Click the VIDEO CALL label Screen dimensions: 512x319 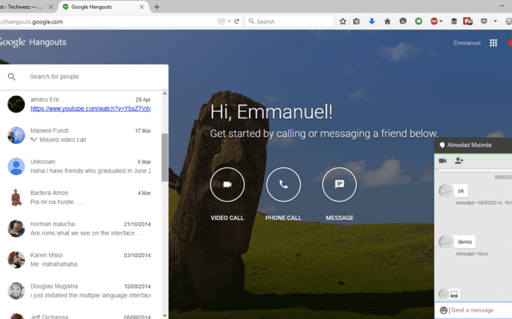[x=228, y=218]
